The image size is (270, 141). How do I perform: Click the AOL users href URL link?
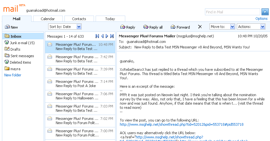[169, 137]
